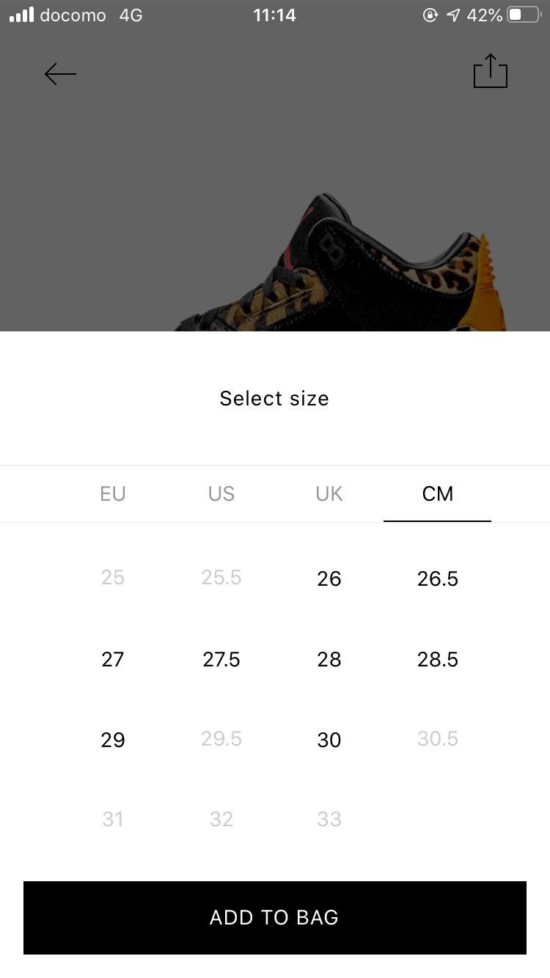This screenshot has width=550, height=978.
Task: Click the ADD TO BAG button
Action: click(x=275, y=918)
